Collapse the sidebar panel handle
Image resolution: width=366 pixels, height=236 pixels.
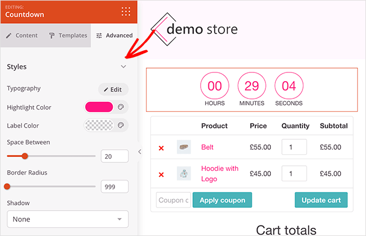[140, 151]
